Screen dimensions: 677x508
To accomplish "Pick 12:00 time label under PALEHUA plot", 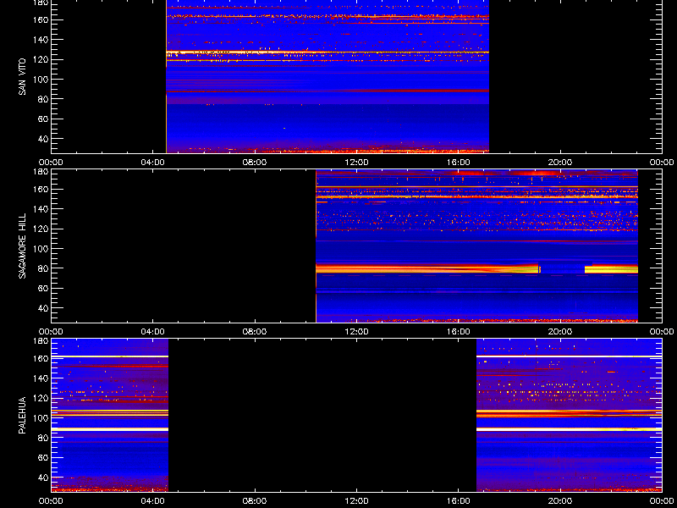I will (x=356, y=501).
